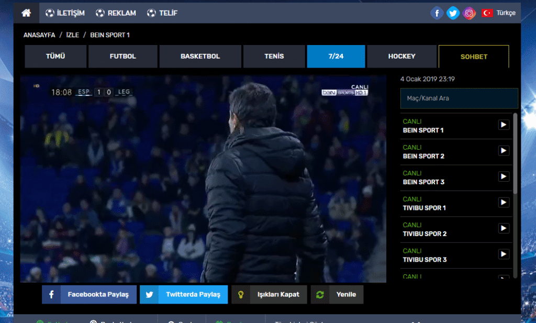Open the Facebook social icon in header
The width and height of the screenshot is (536, 323).
point(437,13)
